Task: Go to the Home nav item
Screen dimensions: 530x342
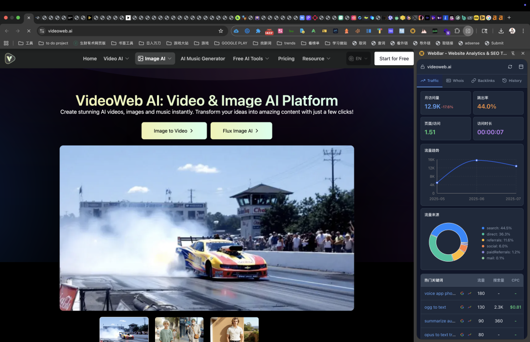Action: click(90, 58)
